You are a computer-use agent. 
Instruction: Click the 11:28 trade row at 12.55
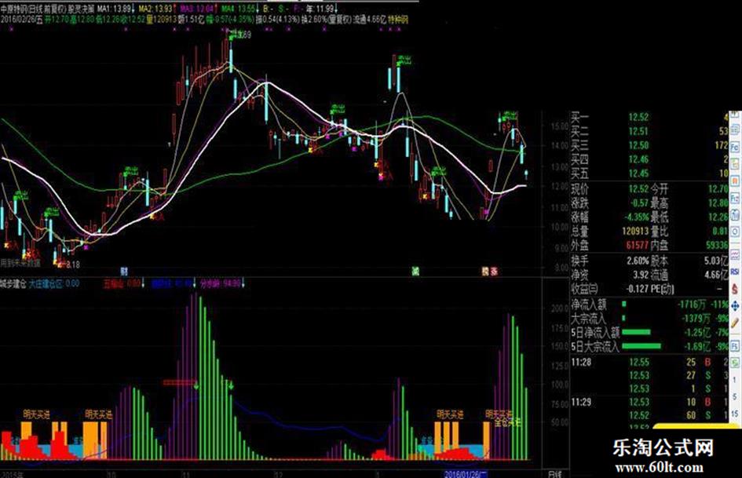coord(649,363)
